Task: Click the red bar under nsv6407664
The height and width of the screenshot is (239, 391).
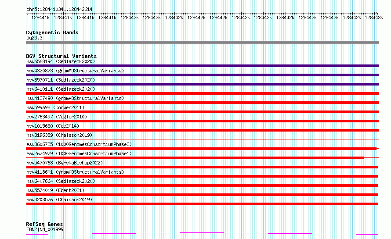Action: point(202,185)
